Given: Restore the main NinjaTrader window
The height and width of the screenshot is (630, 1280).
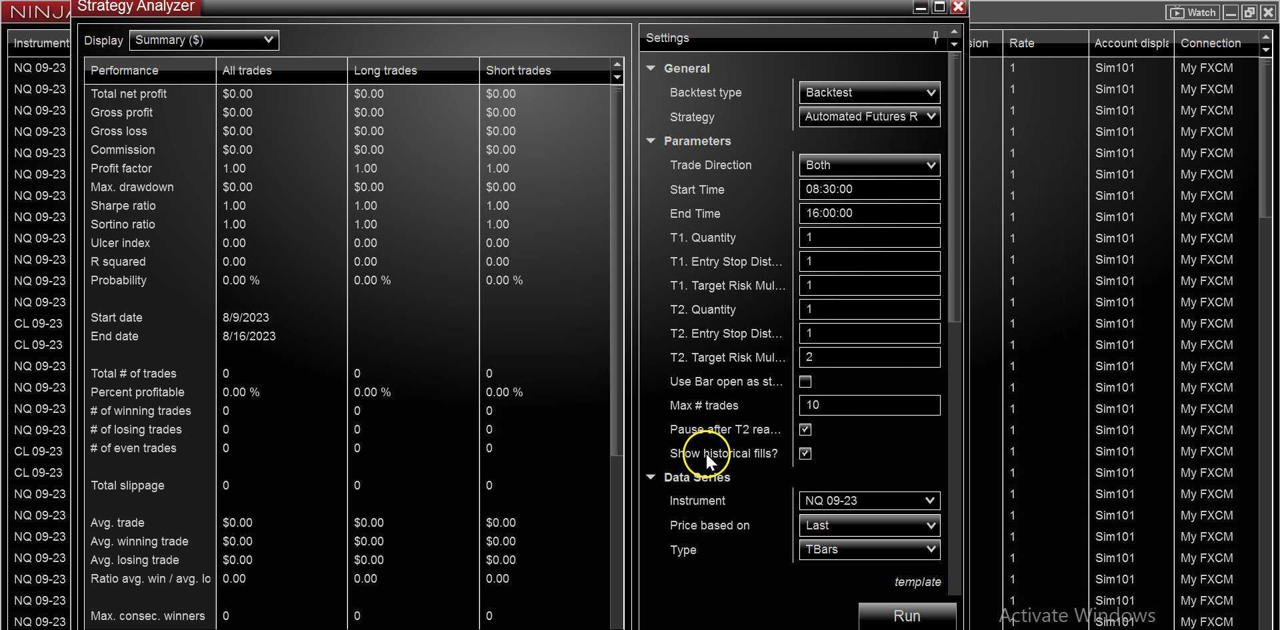Looking at the screenshot, I should pos(1249,12).
